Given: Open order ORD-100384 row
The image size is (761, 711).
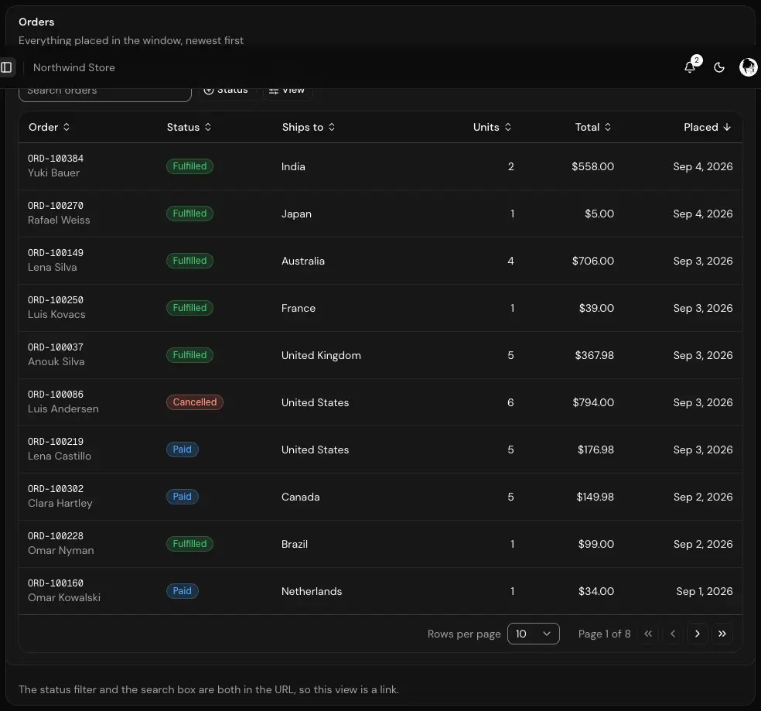Looking at the screenshot, I should pos(380,166).
